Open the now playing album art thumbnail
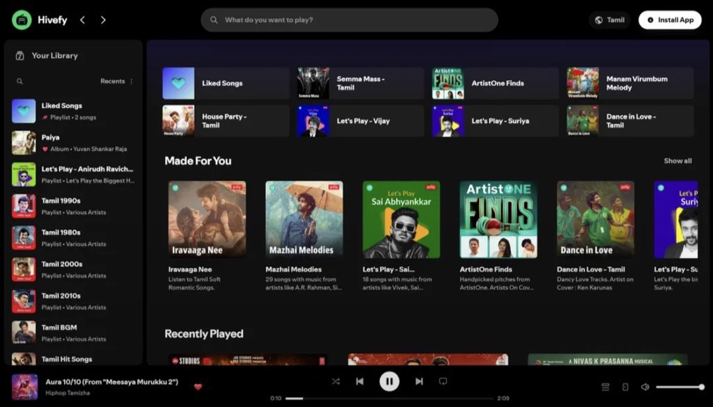 (24, 387)
